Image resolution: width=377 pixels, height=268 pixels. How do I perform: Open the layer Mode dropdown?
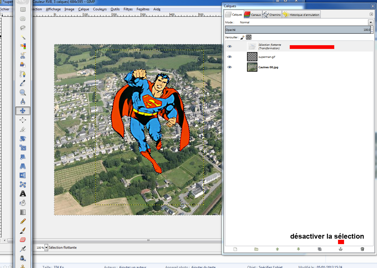pyautogui.click(x=371, y=22)
